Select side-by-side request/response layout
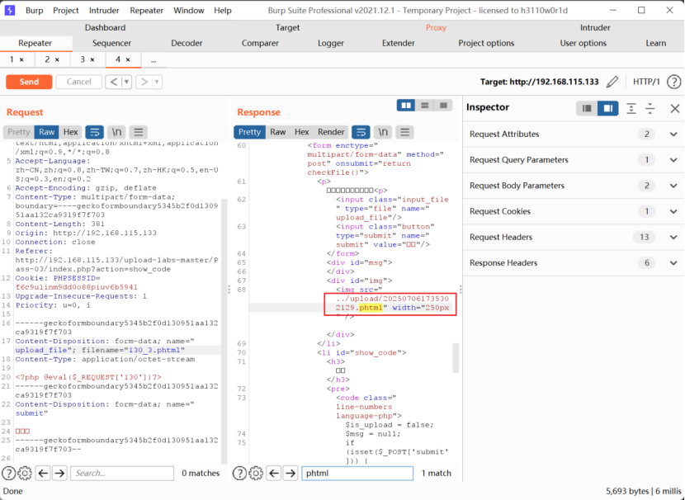The image size is (685, 500). pyautogui.click(x=406, y=106)
